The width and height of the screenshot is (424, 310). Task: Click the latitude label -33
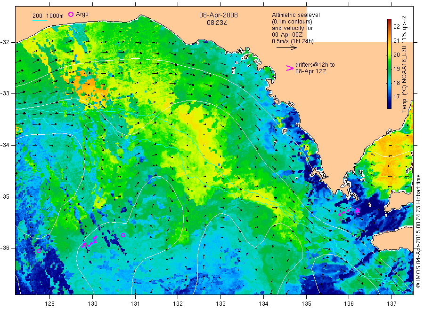point(5,93)
